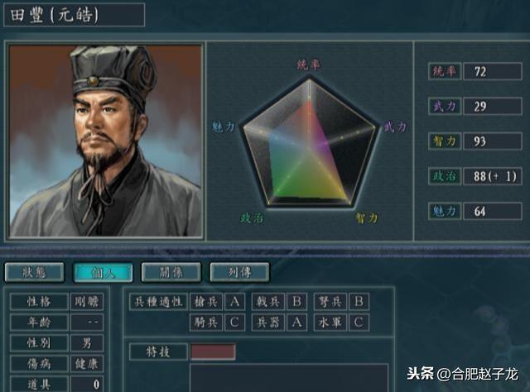Click the 騎兵 aptitude grade C
530x392 pixels.
click(x=234, y=323)
